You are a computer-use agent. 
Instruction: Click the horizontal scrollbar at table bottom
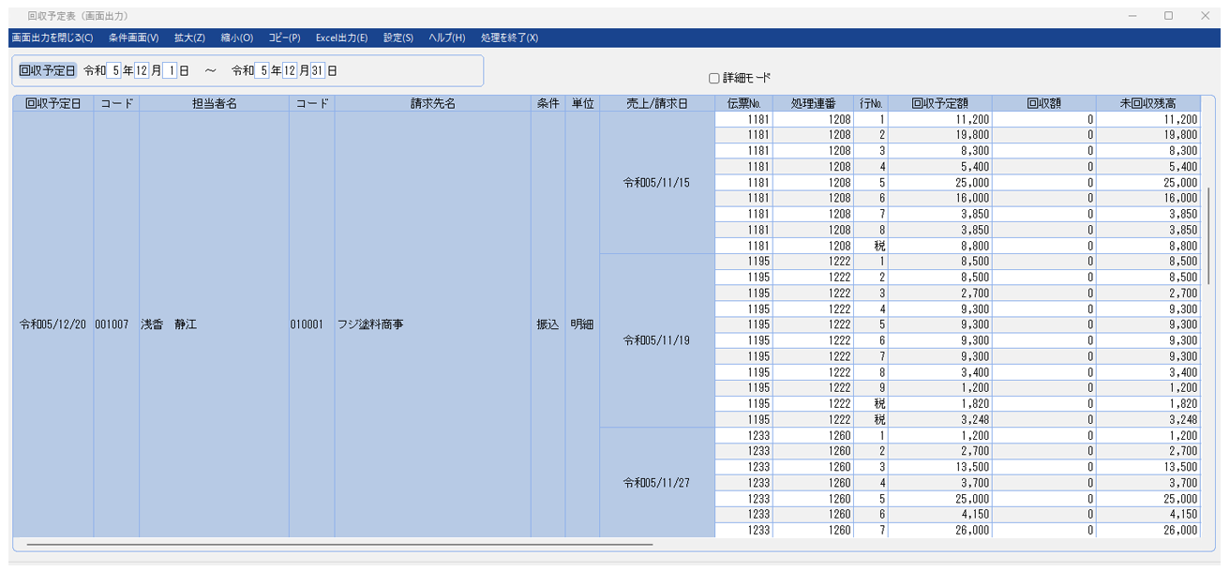point(339,544)
